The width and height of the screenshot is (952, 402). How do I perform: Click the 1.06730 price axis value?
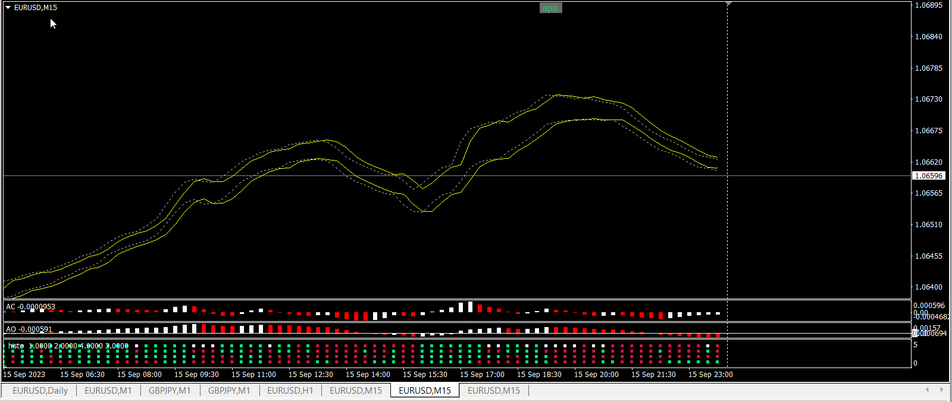(x=928, y=99)
